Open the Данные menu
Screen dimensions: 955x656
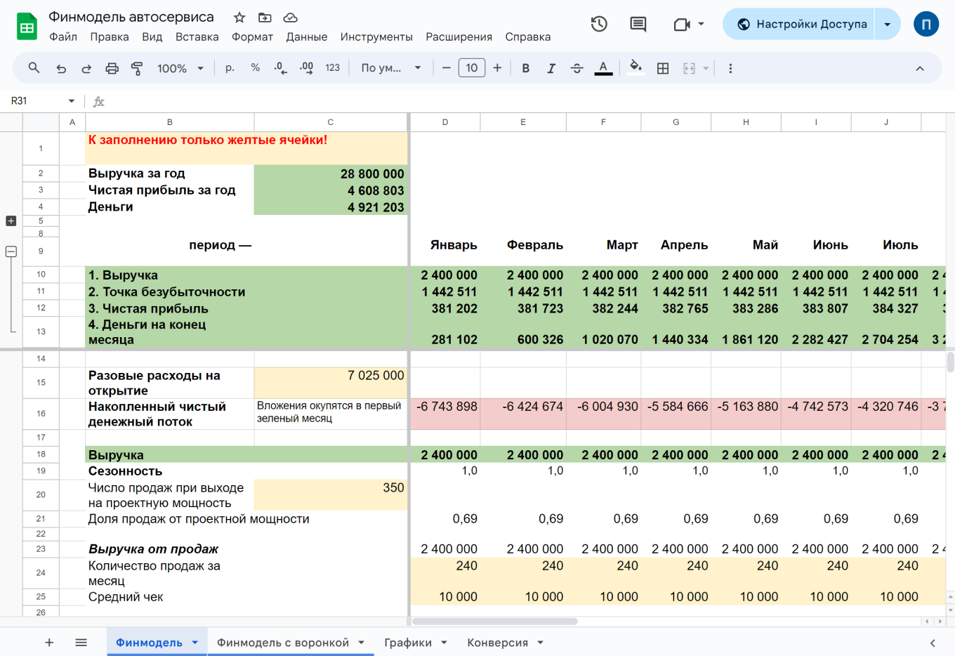[306, 37]
